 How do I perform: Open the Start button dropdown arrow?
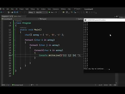point(54,12)
